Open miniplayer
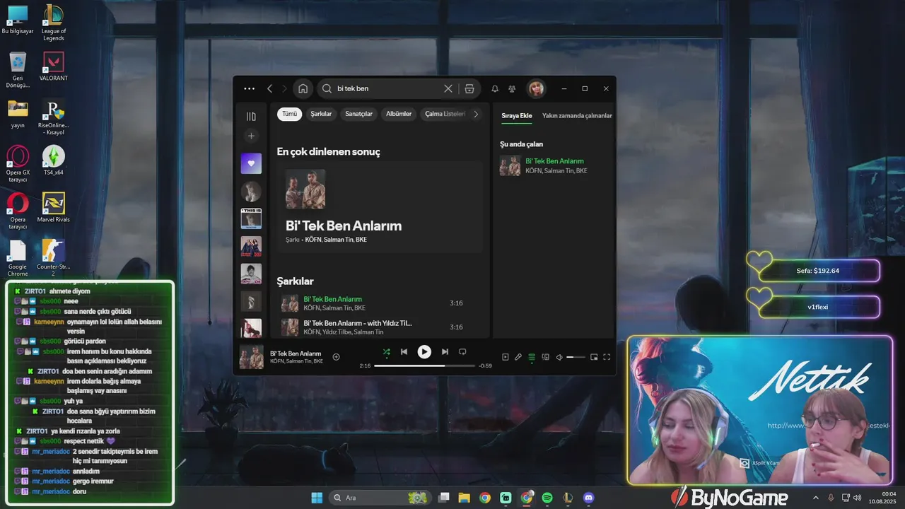 (594, 357)
